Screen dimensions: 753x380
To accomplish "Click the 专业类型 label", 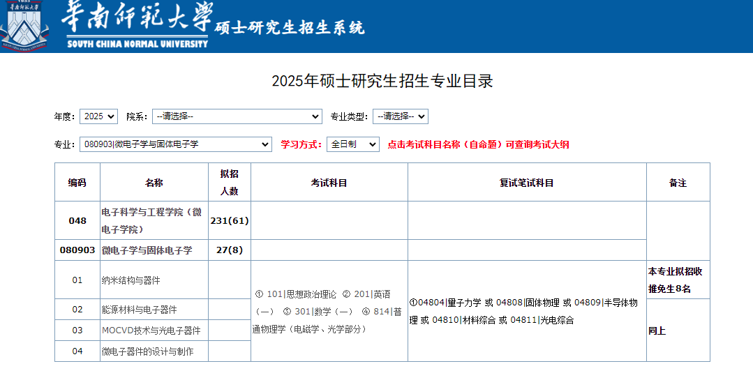I will point(349,116).
